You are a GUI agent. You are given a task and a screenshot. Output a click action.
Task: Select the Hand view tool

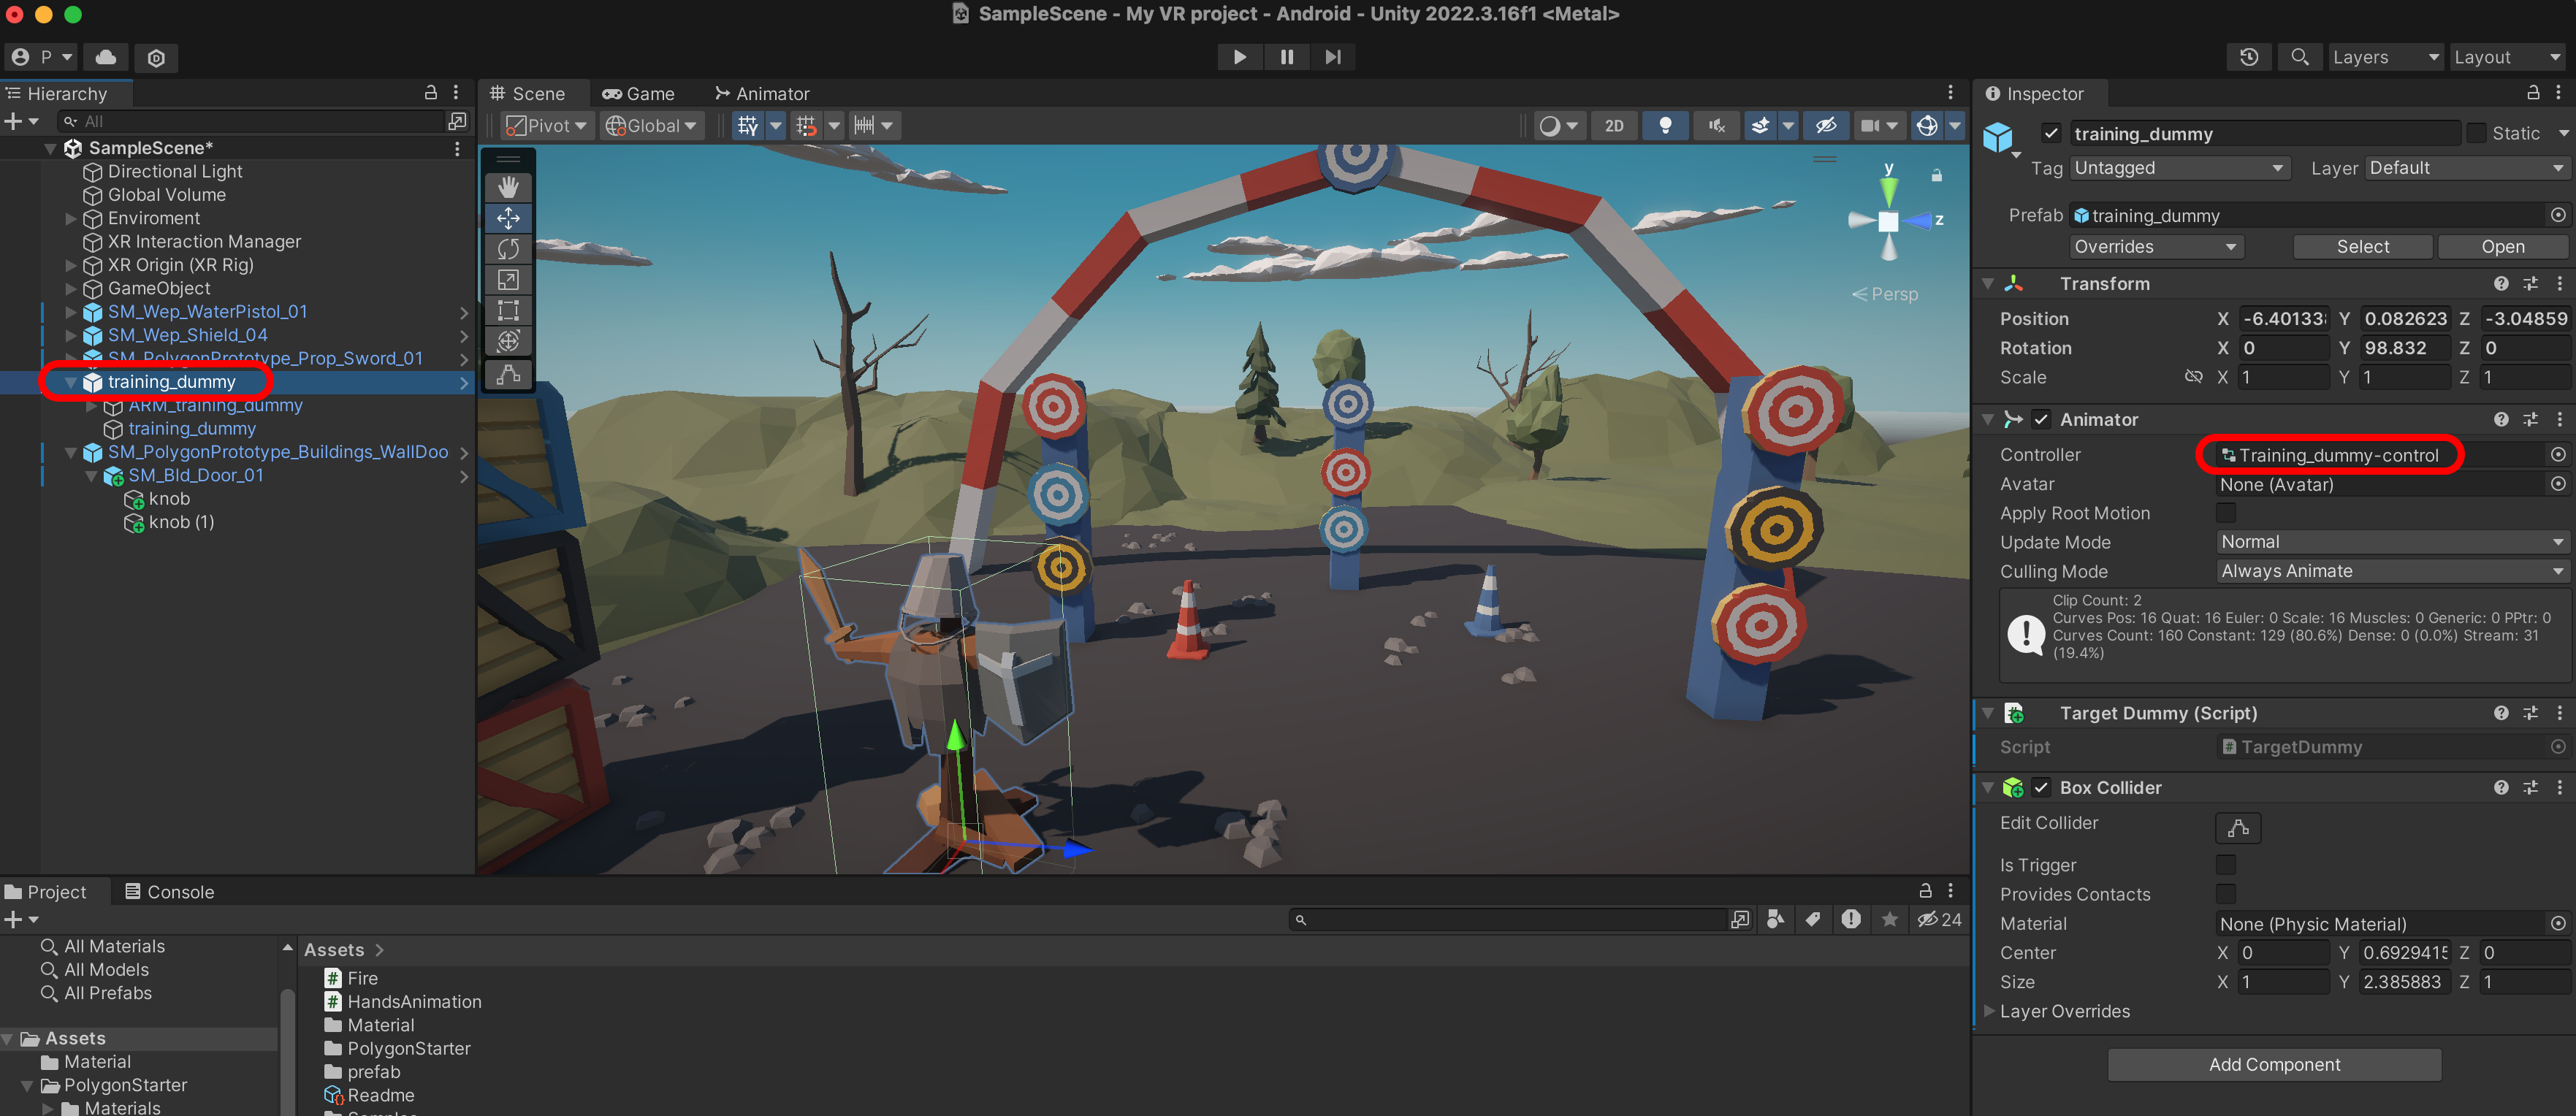pos(508,187)
